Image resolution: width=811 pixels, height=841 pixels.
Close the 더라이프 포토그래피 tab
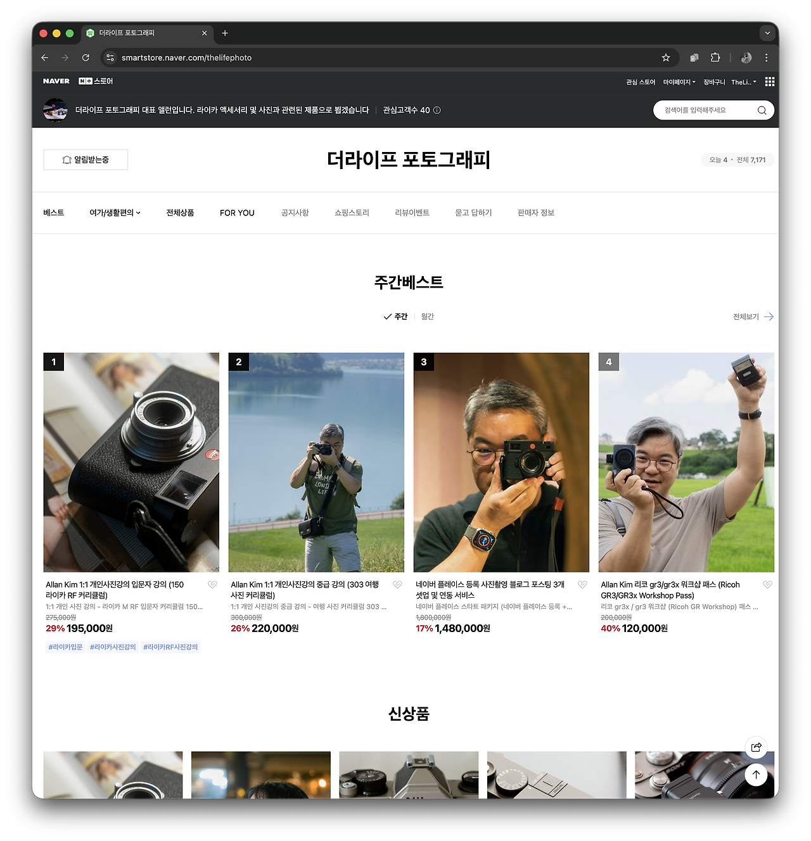204,33
